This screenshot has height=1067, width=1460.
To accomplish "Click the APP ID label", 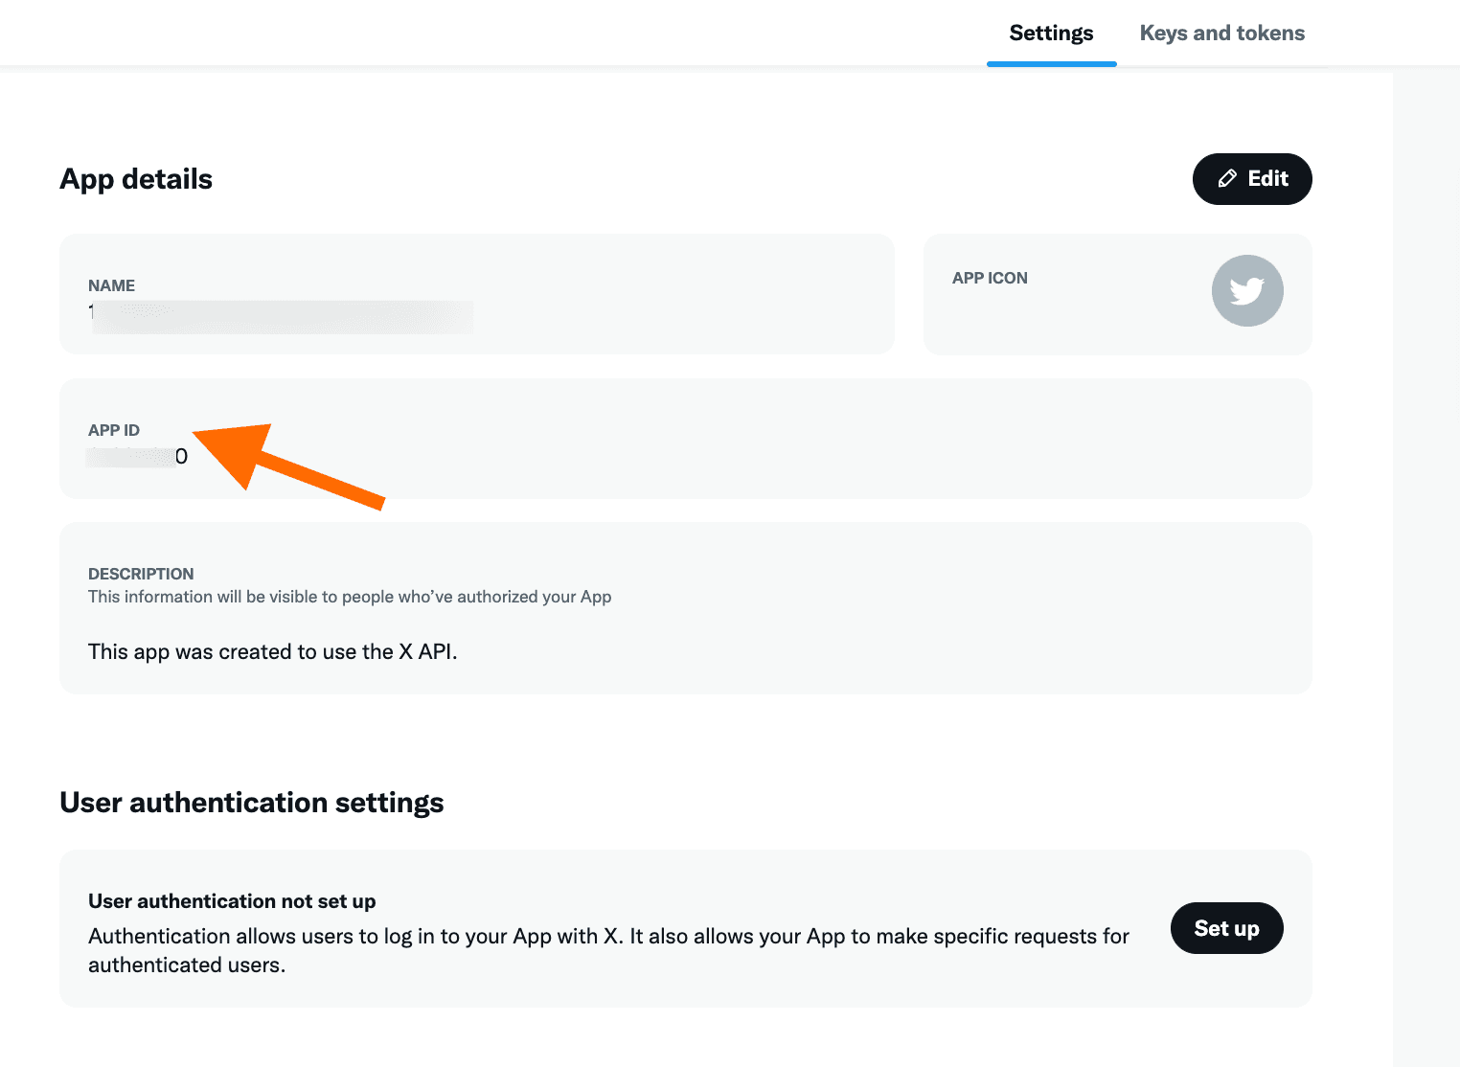I will tap(114, 430).
